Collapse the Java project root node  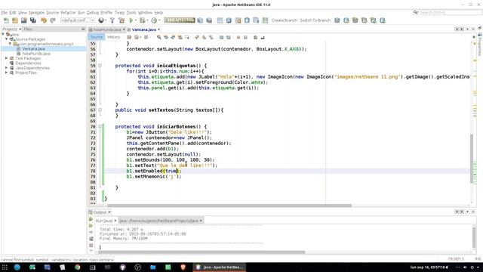tap(3, 34)
